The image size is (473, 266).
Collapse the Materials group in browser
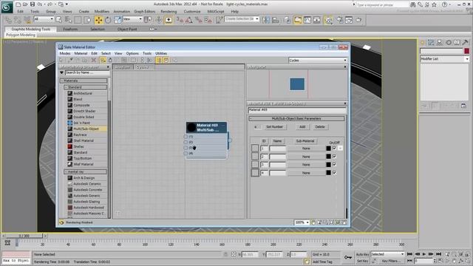(x=84, y=81)
